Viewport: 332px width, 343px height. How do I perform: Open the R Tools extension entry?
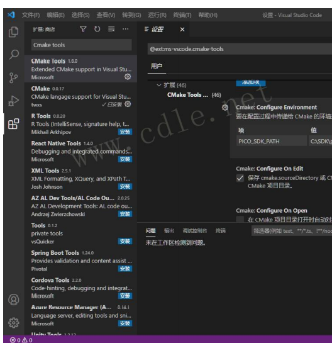(x=80, y=123)
